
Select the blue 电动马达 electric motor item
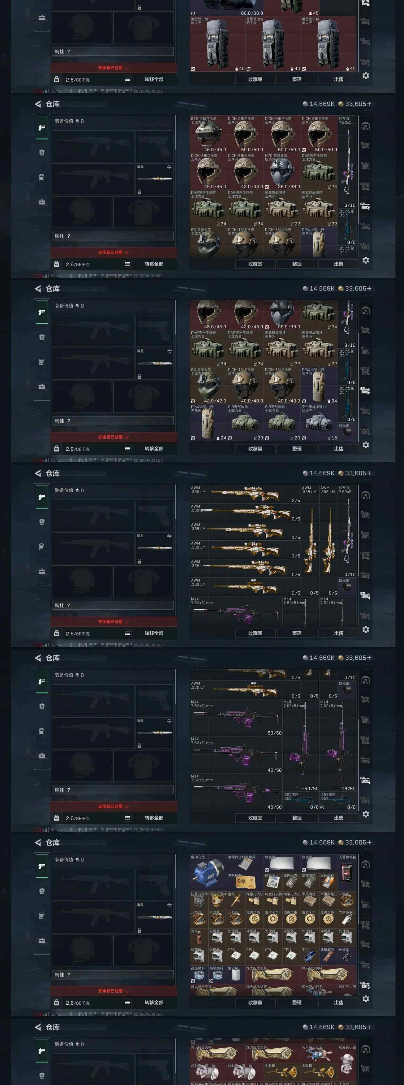208,872
